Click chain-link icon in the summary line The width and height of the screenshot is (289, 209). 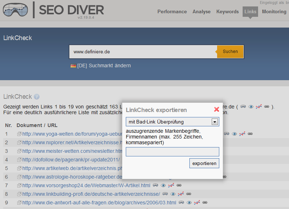[x=267, y=106]
